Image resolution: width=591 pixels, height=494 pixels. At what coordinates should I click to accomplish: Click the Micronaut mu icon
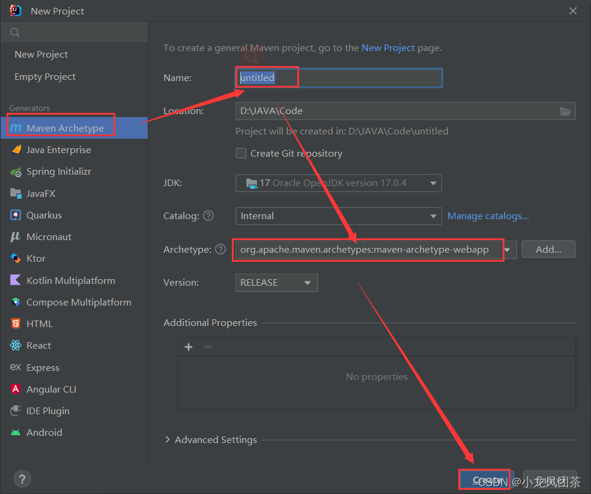pyautogui.click(x=16, y=236)
